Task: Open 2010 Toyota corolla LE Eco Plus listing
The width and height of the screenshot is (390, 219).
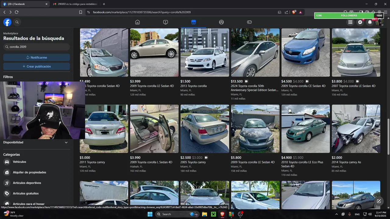Action: [302, 164]
